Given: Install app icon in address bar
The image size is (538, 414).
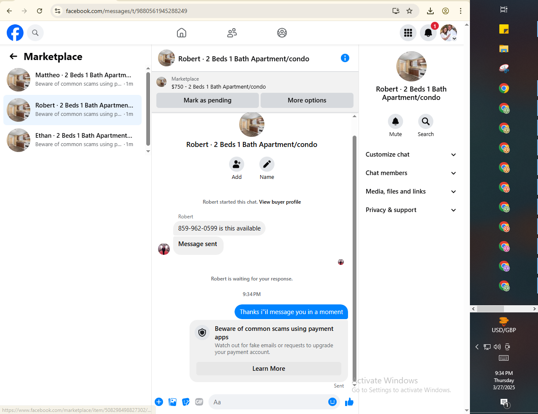Looking at the screenshot, I should pos(396,11).
